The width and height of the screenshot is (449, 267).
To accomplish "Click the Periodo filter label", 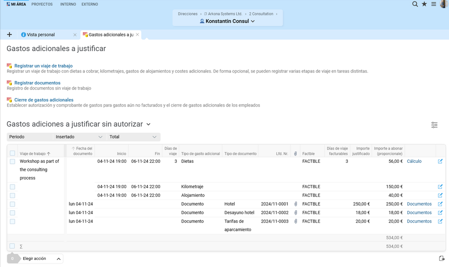I will 17,137.
